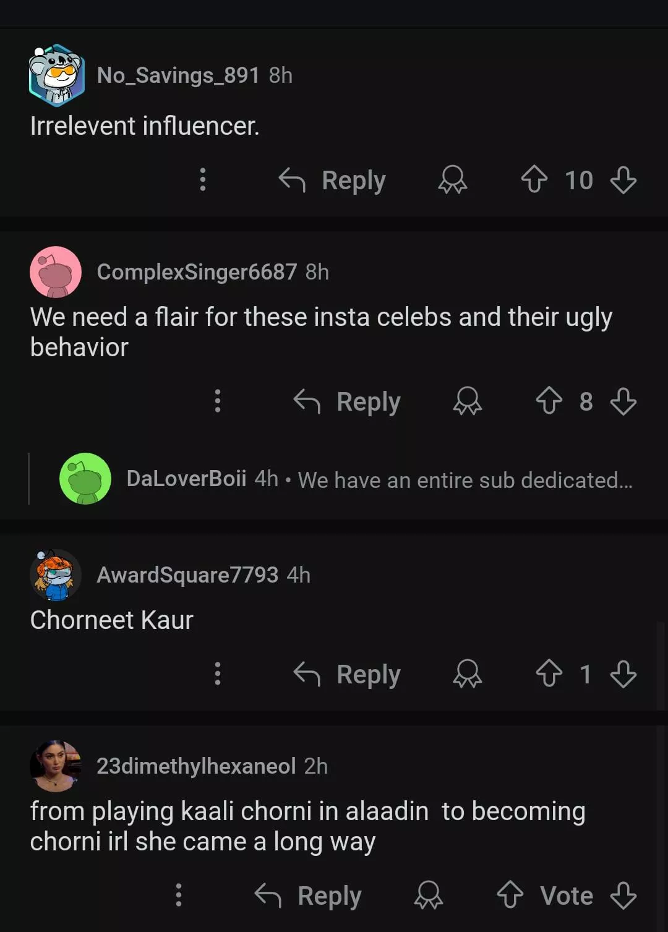Open three-dot menu on ComplexSinger6687 comment
The height and width of the screenshot is (932, 668).
(217, 401)
